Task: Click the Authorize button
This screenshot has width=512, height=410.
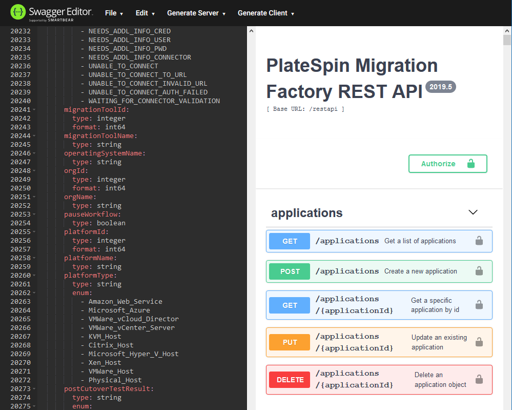Action: (447, 164)
